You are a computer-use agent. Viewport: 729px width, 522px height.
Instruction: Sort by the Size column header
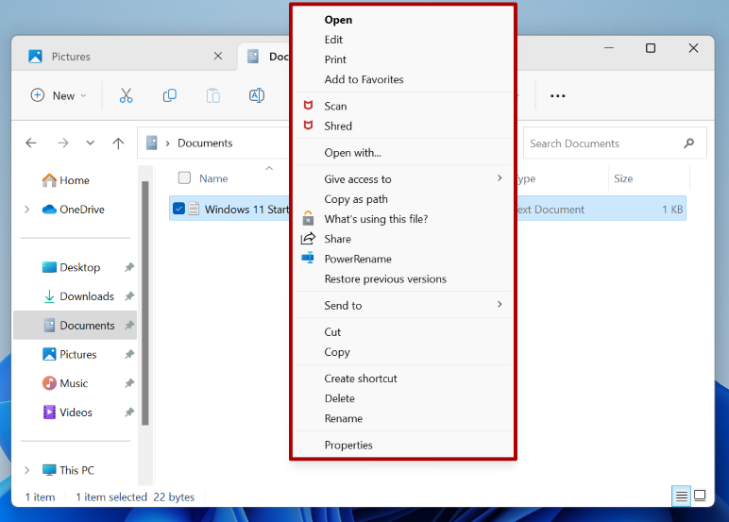point(623,178)
